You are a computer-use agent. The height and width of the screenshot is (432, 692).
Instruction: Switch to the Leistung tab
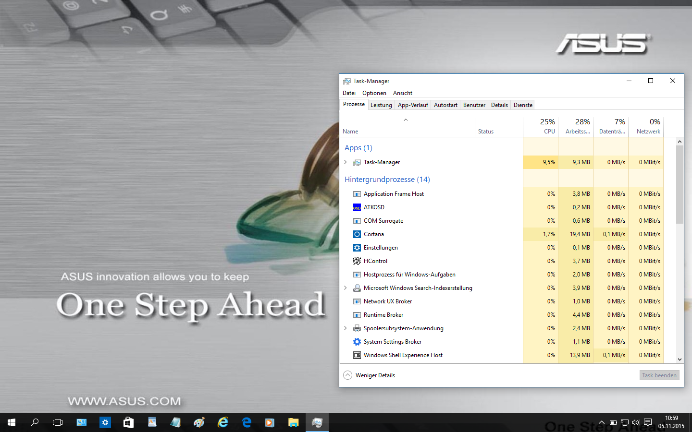pyautogui.click(x=381, y=105)
